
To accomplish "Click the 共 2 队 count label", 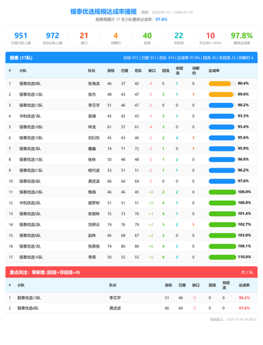I will (x=247, y=273).
